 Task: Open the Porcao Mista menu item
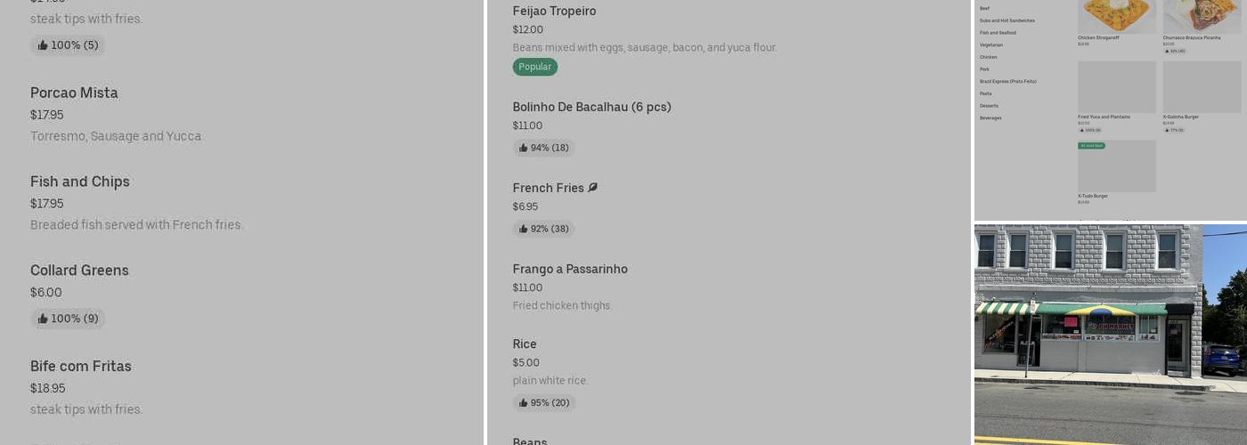click(74, 93)
